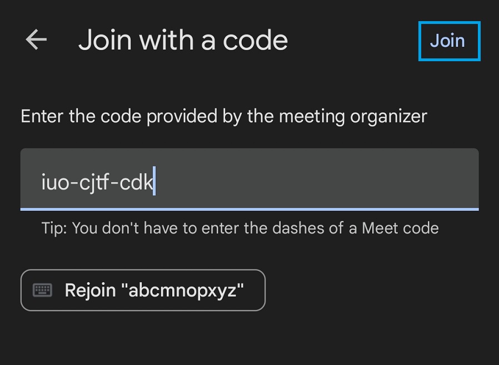Image resolution: width=499 pixels, height=365 pixels.
Task: Select the "Join with a code" heading
Action: click(x=184, y=40)
